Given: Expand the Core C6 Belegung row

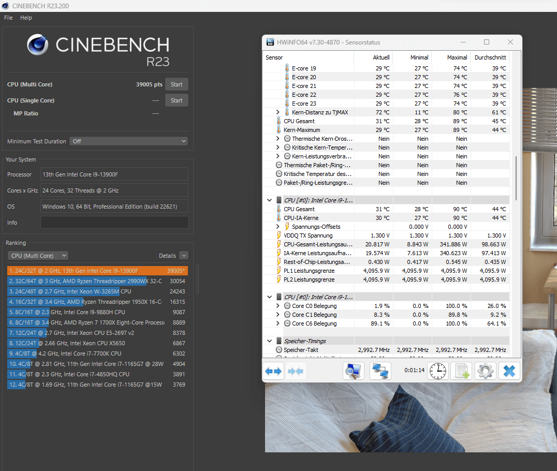Looking at the screenshot, I should (278, 323).
